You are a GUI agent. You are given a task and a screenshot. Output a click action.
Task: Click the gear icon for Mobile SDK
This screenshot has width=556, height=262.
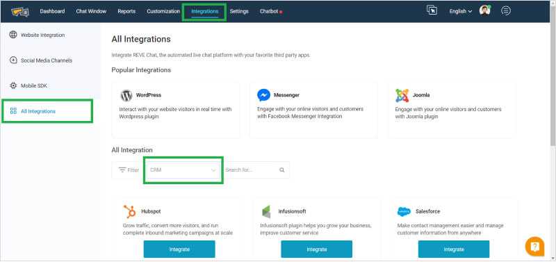[x=13, y=85]
